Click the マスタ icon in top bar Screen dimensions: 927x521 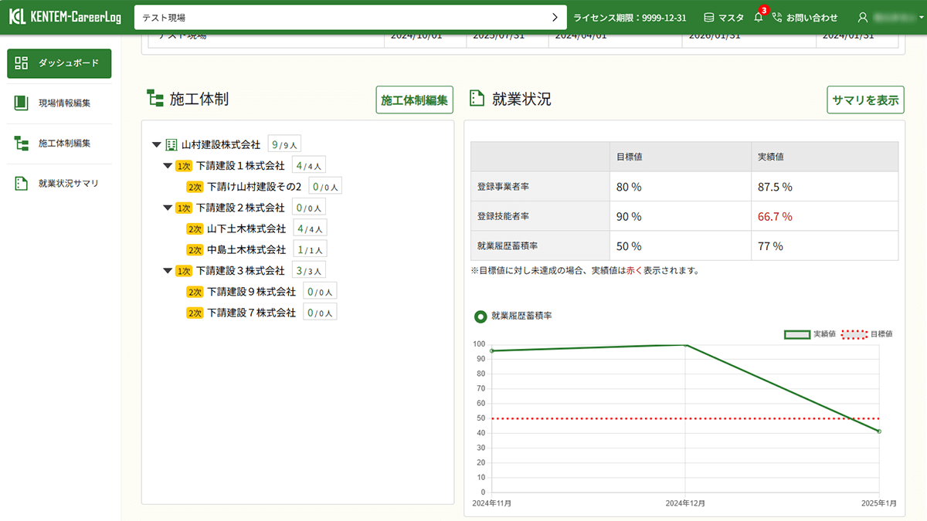pyautogui.click(x=708, y=16)
